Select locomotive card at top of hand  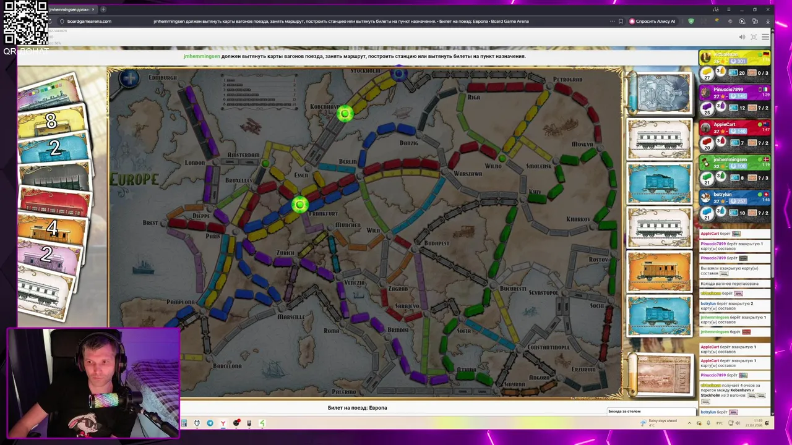(48, 94)
